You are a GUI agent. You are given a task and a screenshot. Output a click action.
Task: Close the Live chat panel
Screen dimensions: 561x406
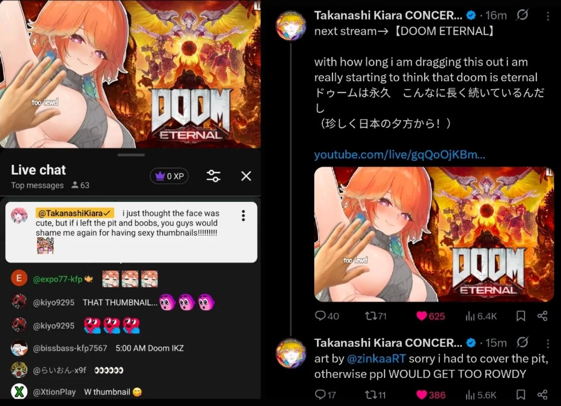246,176
